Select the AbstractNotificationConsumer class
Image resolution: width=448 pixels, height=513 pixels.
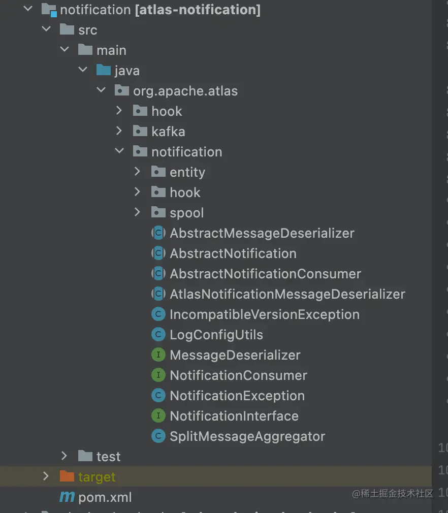tap(265, 274)
